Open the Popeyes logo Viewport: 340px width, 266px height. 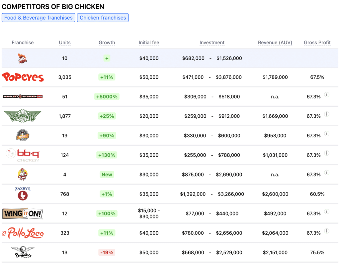click(x=23, y=77)
